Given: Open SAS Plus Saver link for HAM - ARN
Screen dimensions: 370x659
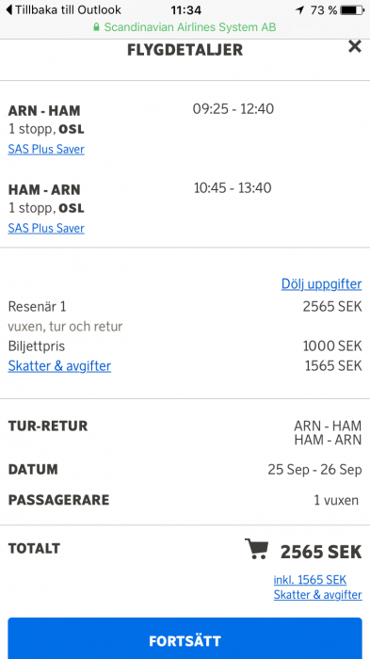Looking at the screenshot, I should 46,228.
